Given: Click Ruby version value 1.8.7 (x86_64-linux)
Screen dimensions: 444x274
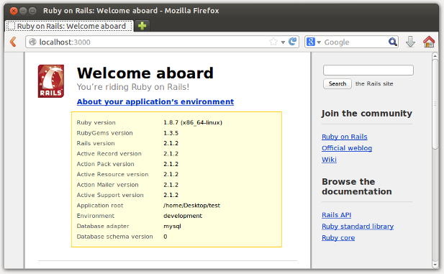Looking at the screenshot, I should (193, 122).
